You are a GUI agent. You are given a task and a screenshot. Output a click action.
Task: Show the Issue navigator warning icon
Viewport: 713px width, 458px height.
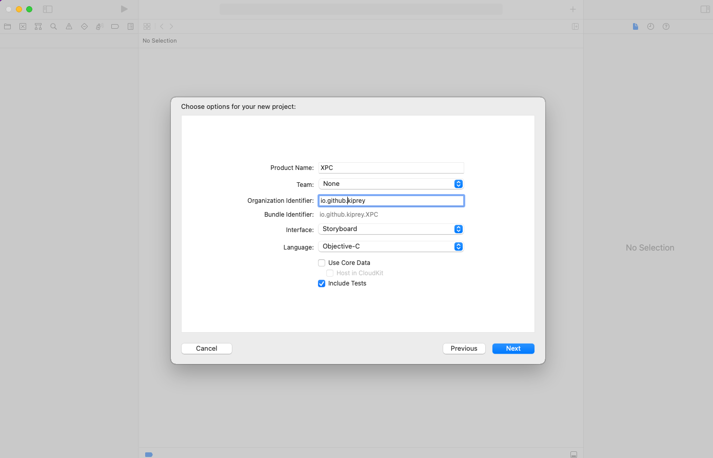69,27
